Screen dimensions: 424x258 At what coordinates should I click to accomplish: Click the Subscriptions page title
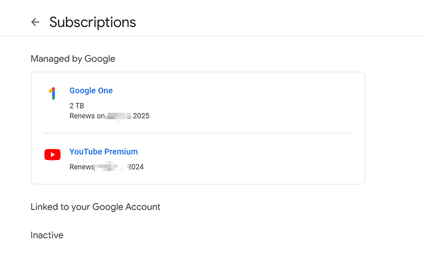tap(93, 22)
